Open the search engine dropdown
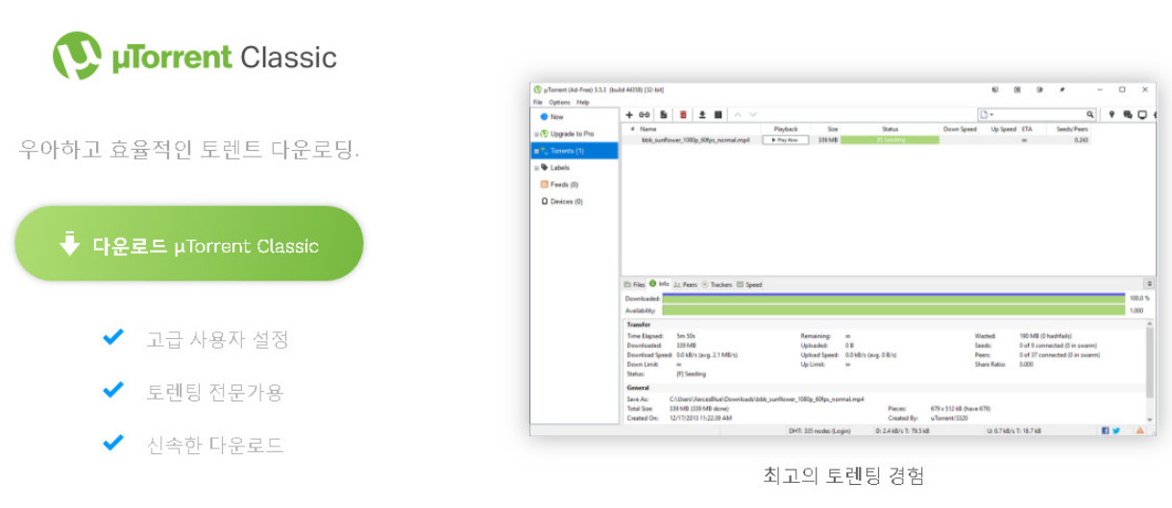Image resolution: width=1172 pixels, height=508 pixels. coord(987,114)
